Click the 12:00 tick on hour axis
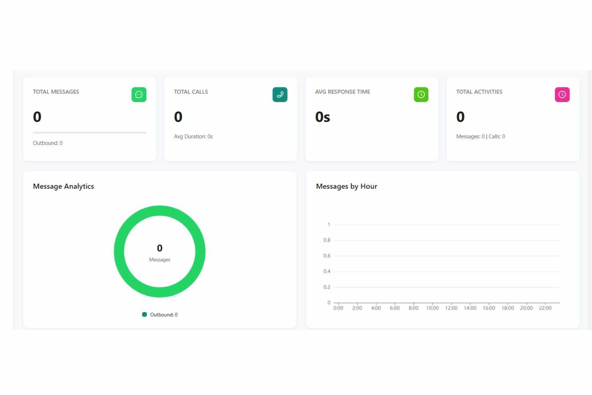592x395 pixels. (x=451, y=308)
